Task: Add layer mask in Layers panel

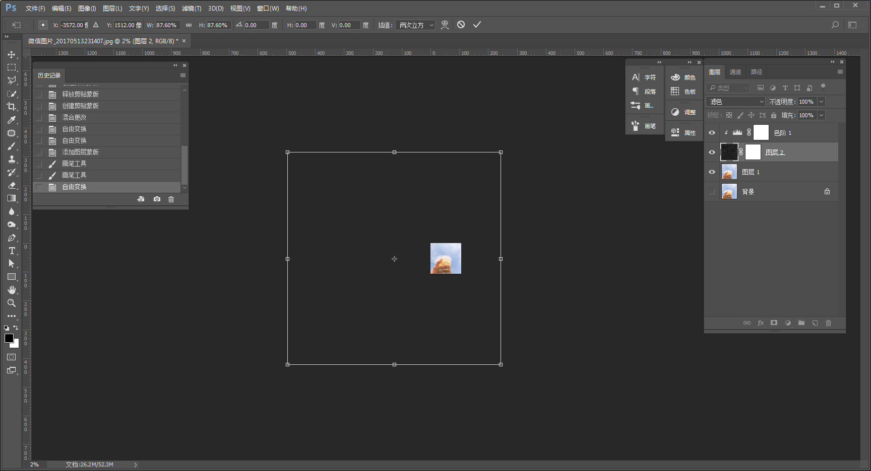Action: (x=774, y=323)
